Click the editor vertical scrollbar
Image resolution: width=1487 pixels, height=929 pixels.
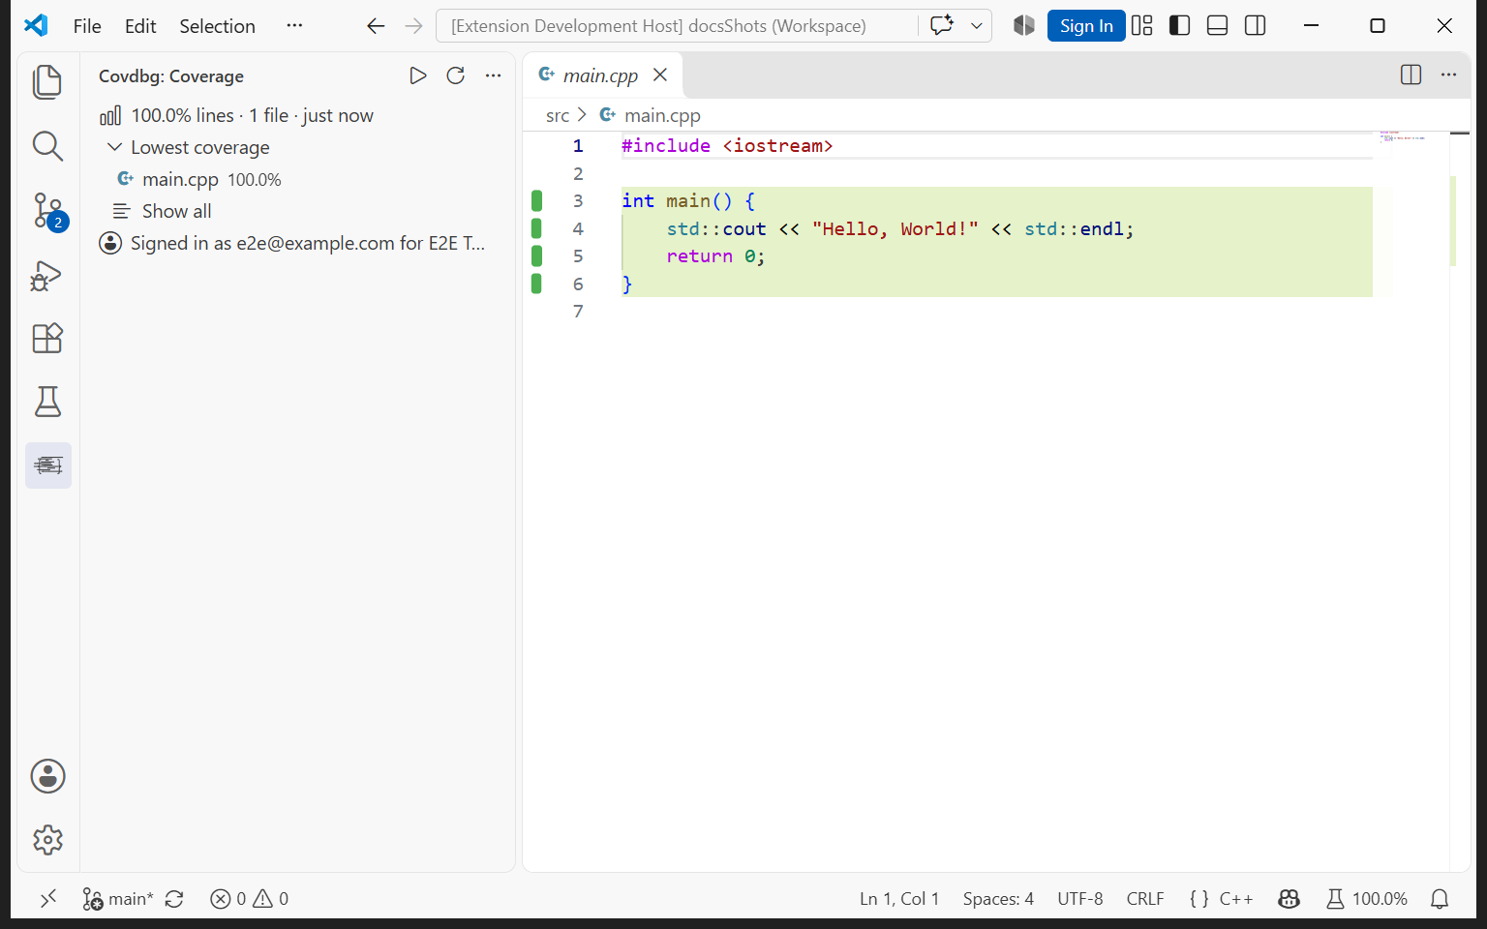coord(1460,501)
